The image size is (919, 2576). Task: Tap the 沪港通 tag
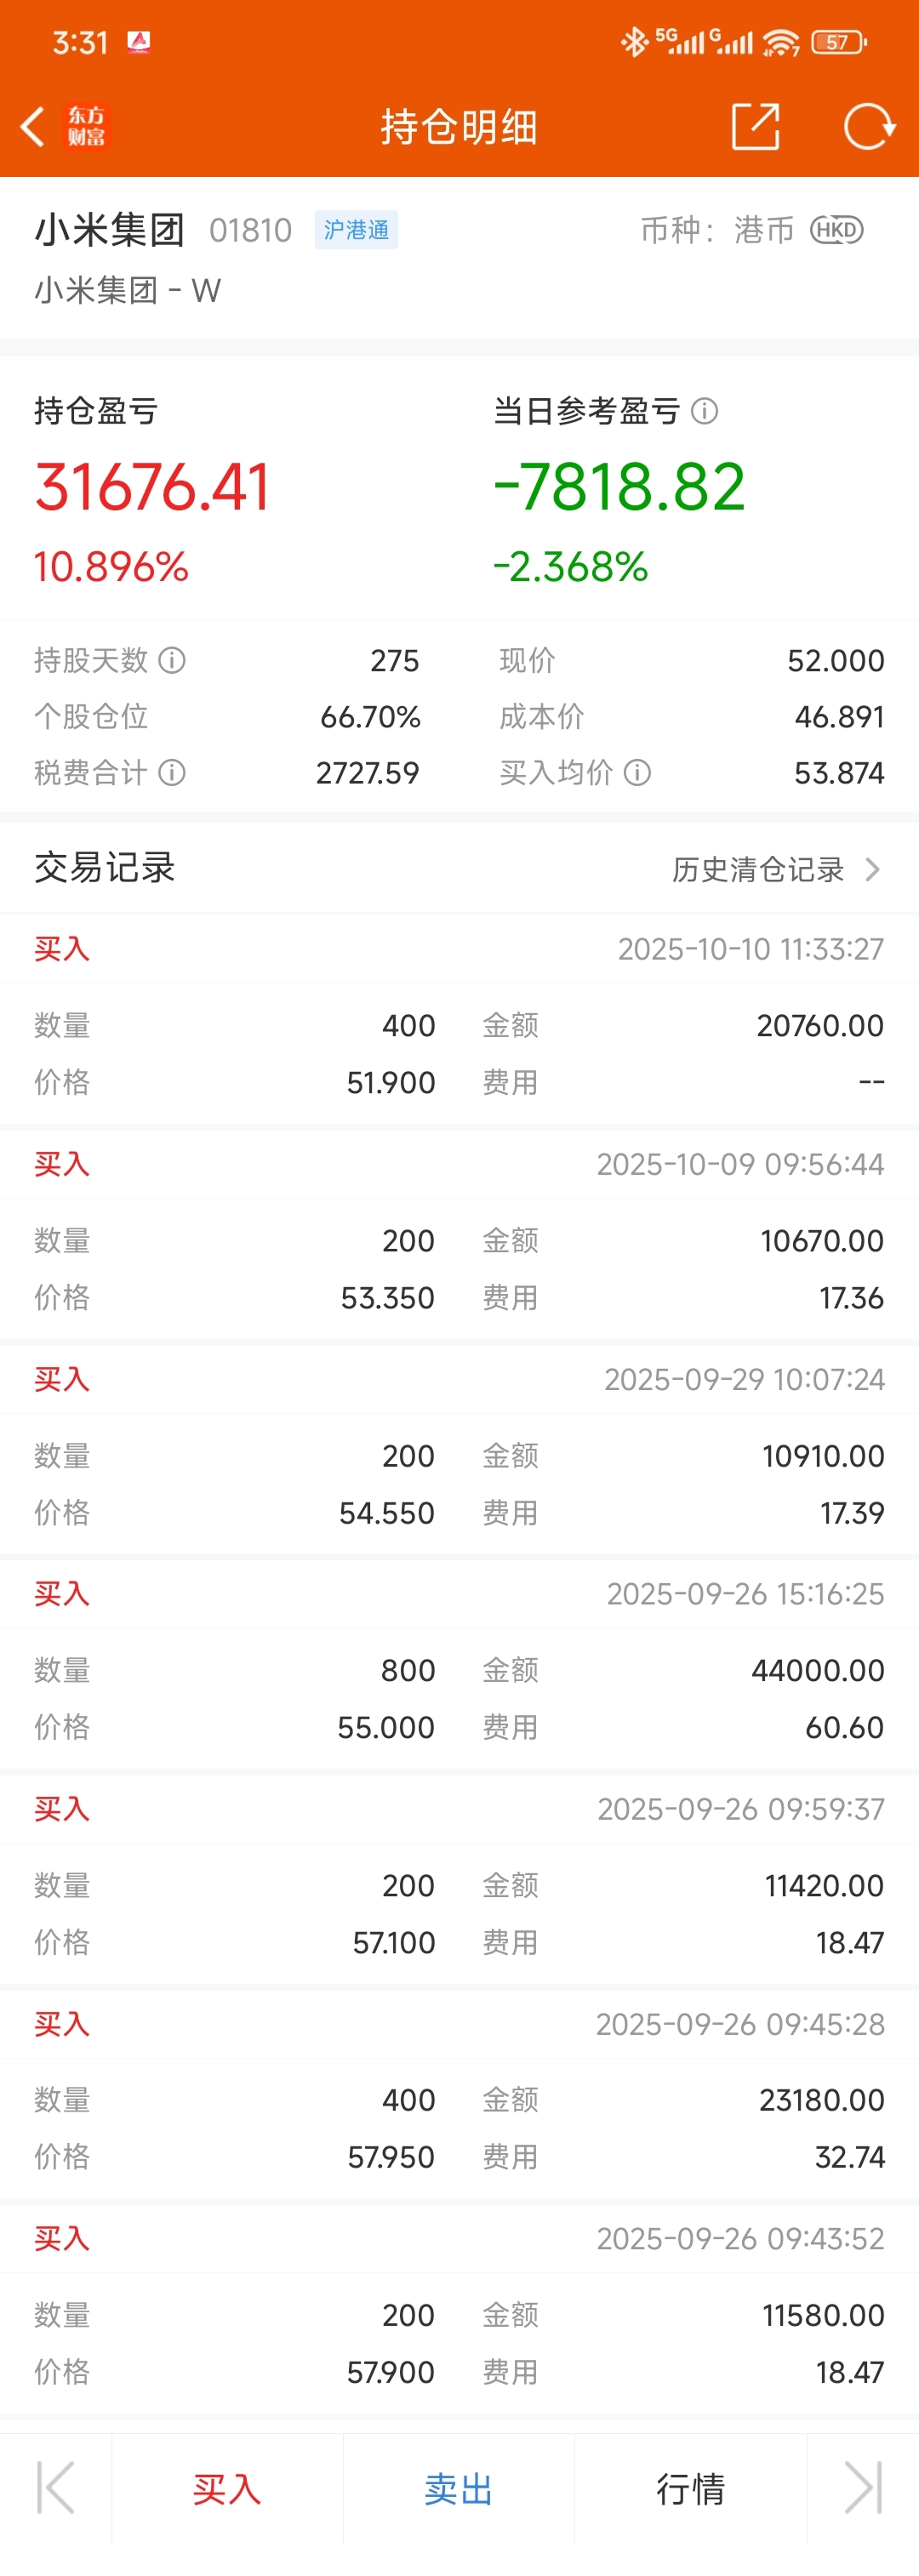[x=356, y=230]
